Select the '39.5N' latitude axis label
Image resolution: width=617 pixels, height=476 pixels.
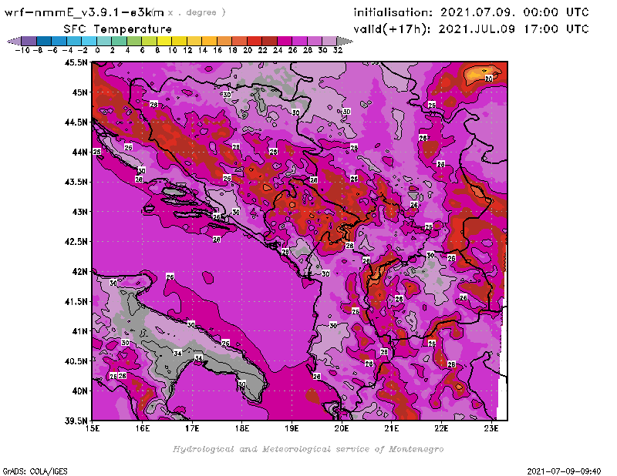click(76, 421)
